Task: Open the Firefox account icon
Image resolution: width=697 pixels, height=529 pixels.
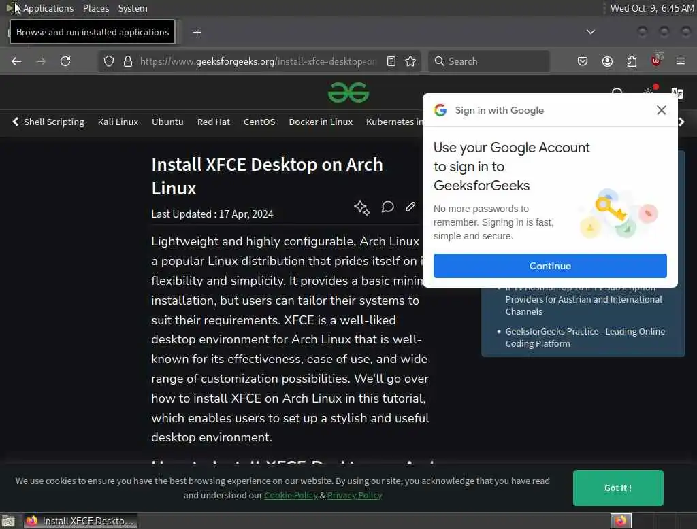Action: [607, 61]
